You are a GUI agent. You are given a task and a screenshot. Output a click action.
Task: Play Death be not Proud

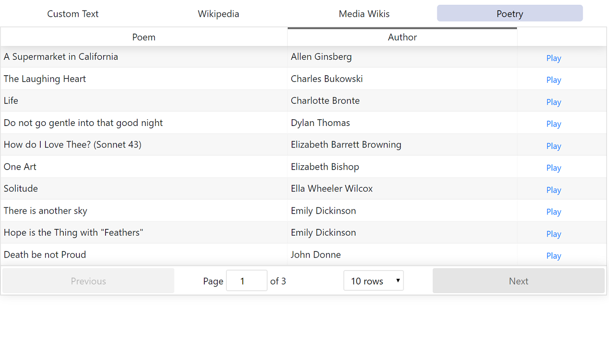pyautogui.click(x=553, y=256)
